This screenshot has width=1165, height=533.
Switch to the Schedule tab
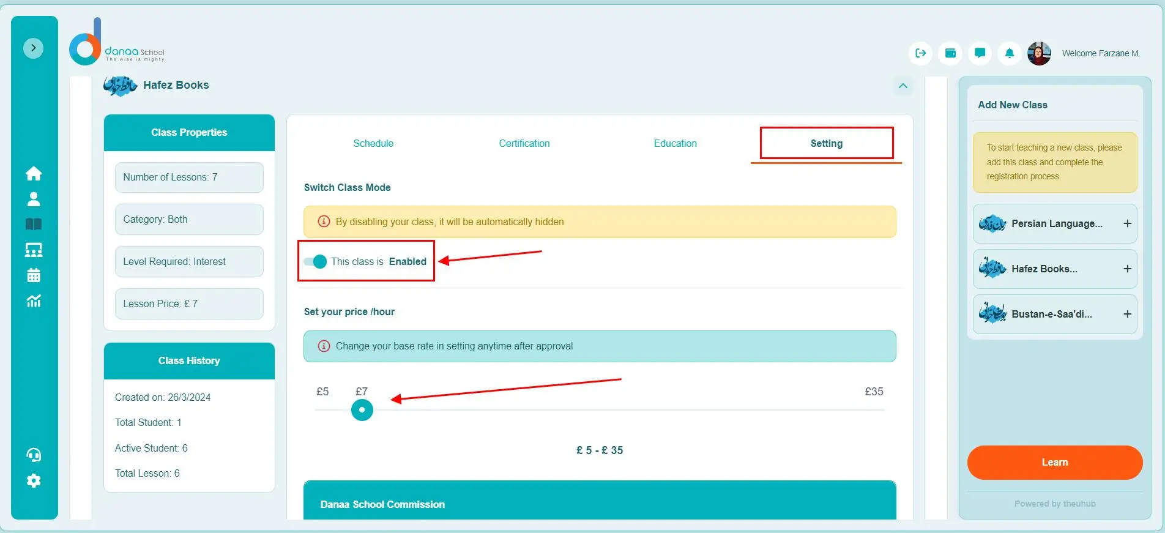pos(373,144)
